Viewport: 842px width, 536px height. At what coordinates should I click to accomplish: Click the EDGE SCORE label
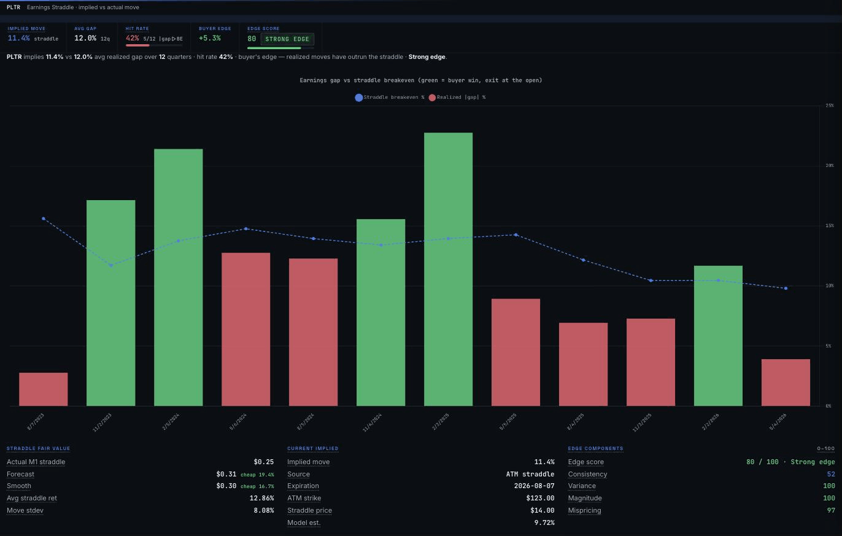[x=263, y=28]
